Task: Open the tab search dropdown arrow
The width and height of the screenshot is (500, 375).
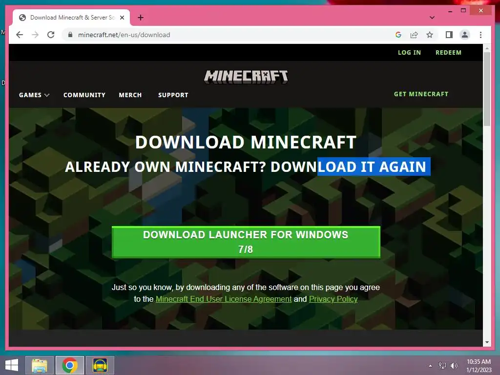Action: coord(432,18)
